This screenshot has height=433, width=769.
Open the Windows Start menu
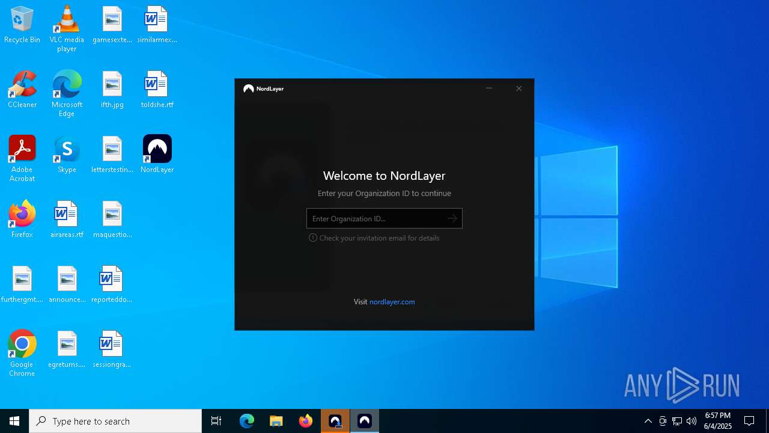coord(14,421)
